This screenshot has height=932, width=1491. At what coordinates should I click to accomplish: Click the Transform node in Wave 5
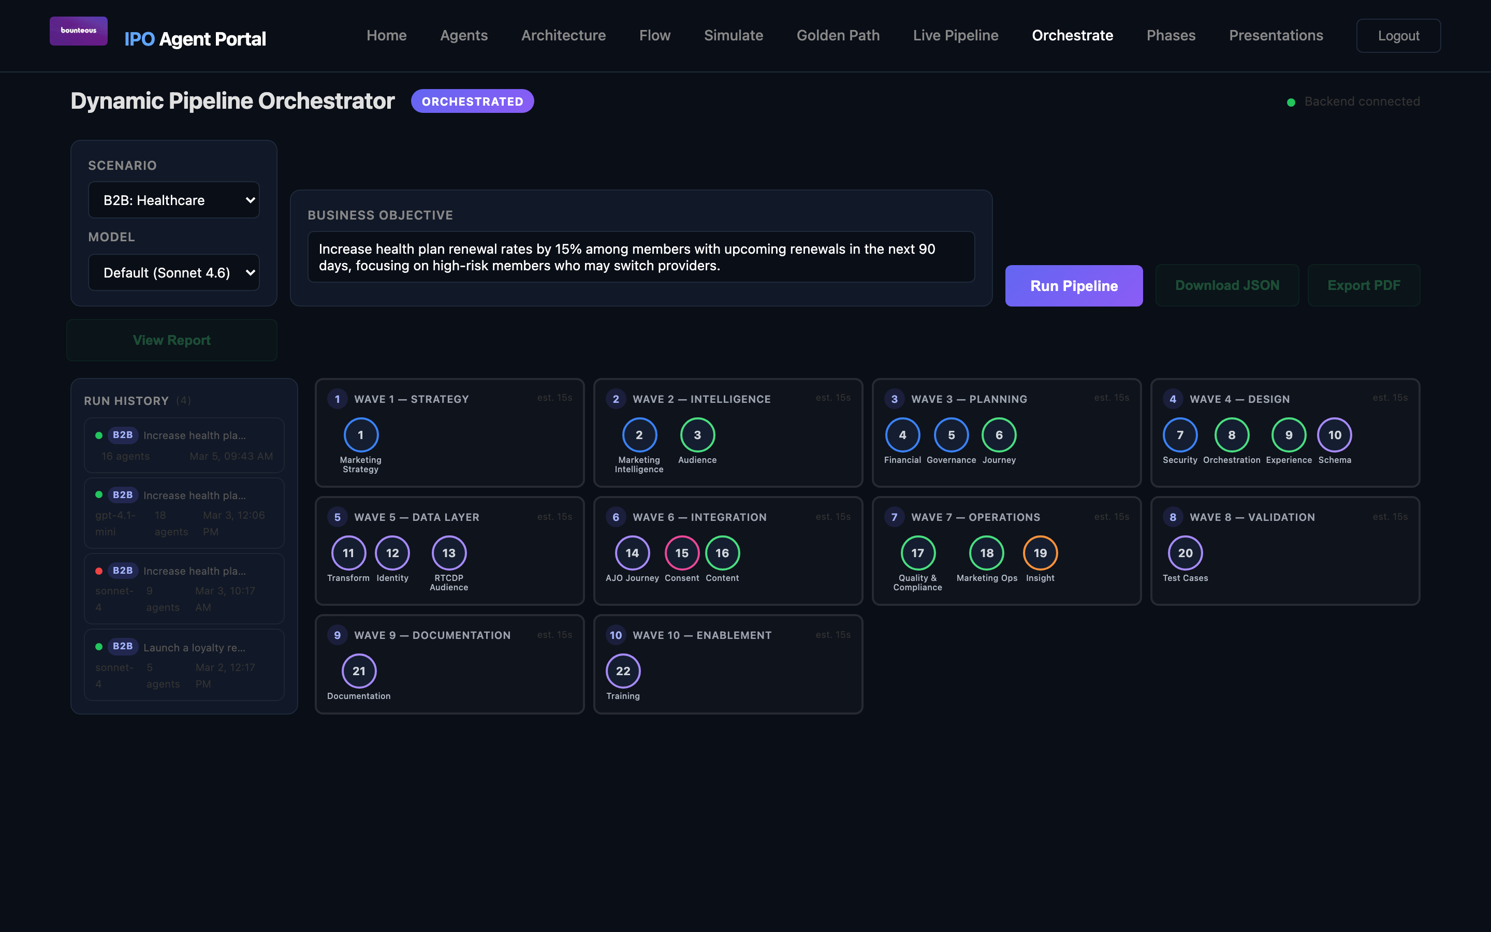(349, 554)
